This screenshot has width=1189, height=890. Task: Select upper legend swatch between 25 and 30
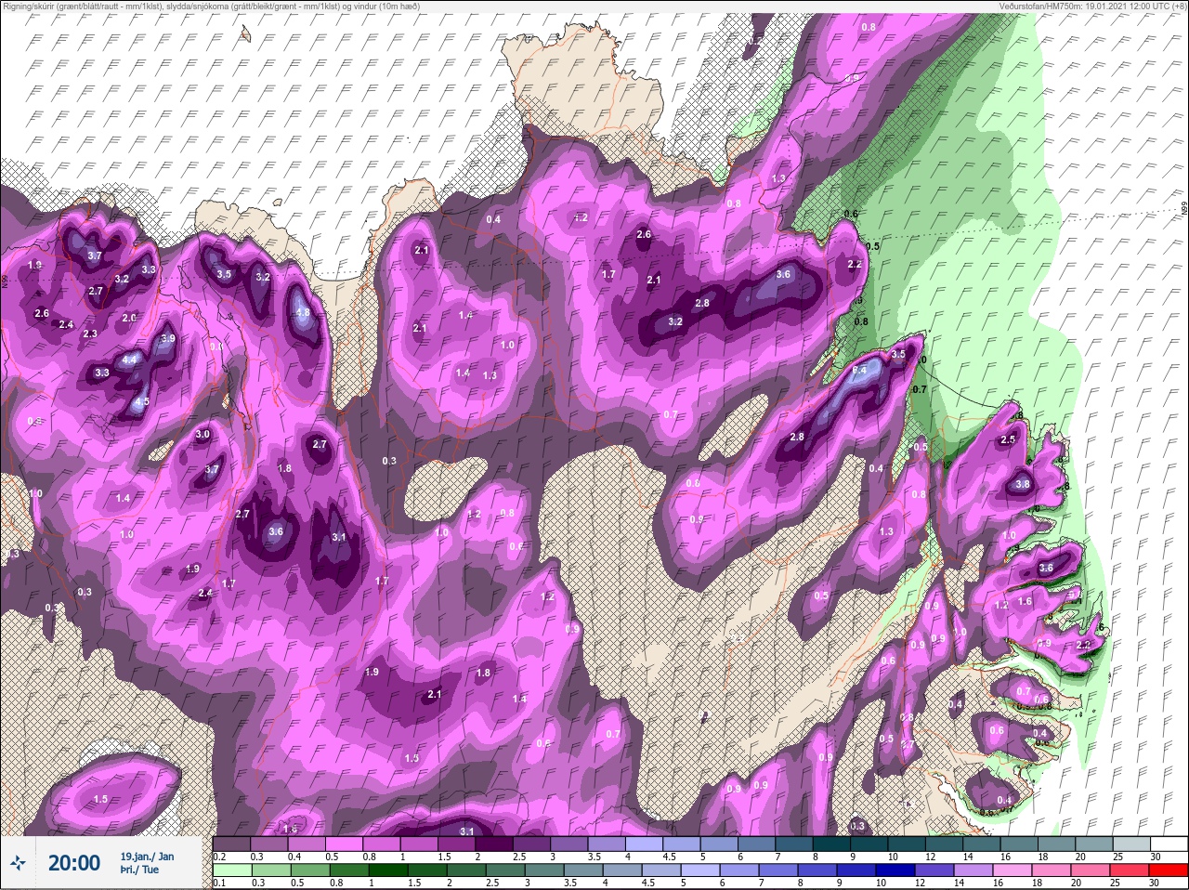[1132, 844]
